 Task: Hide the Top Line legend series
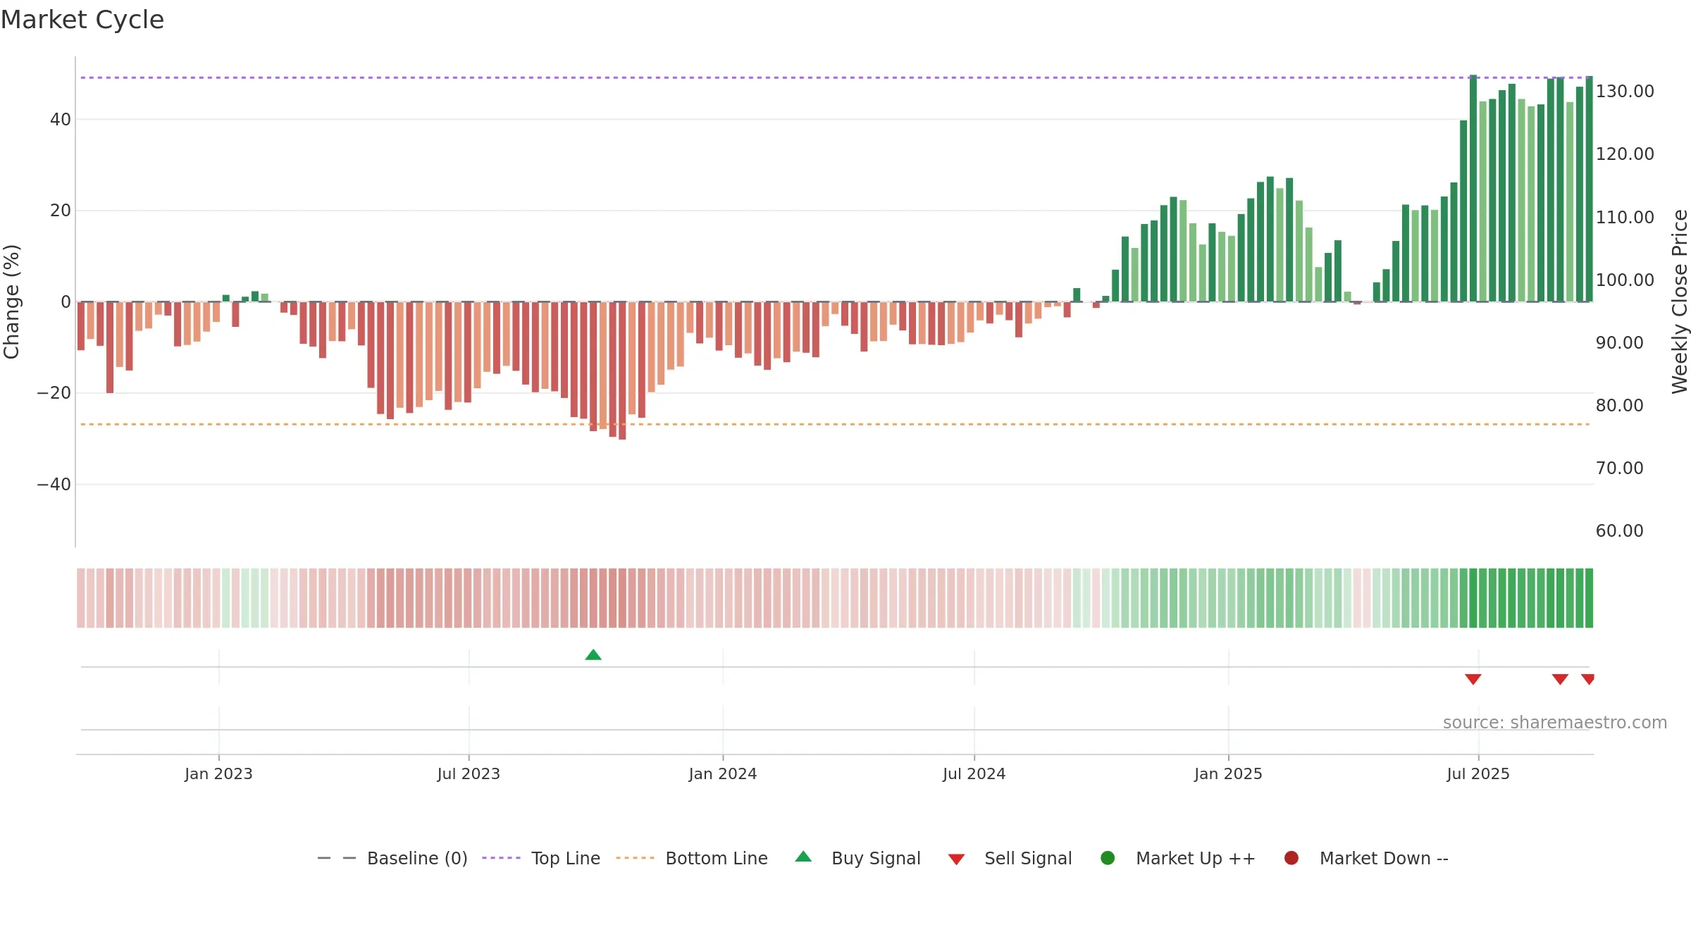541,858
